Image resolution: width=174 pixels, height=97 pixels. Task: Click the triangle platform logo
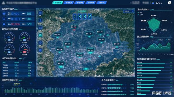click(x=3, y=3)
